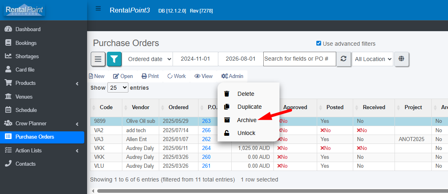The image size is (448, 194).
Task: Open Dashboard from the sidebar
Action: [x=28, y=30]
